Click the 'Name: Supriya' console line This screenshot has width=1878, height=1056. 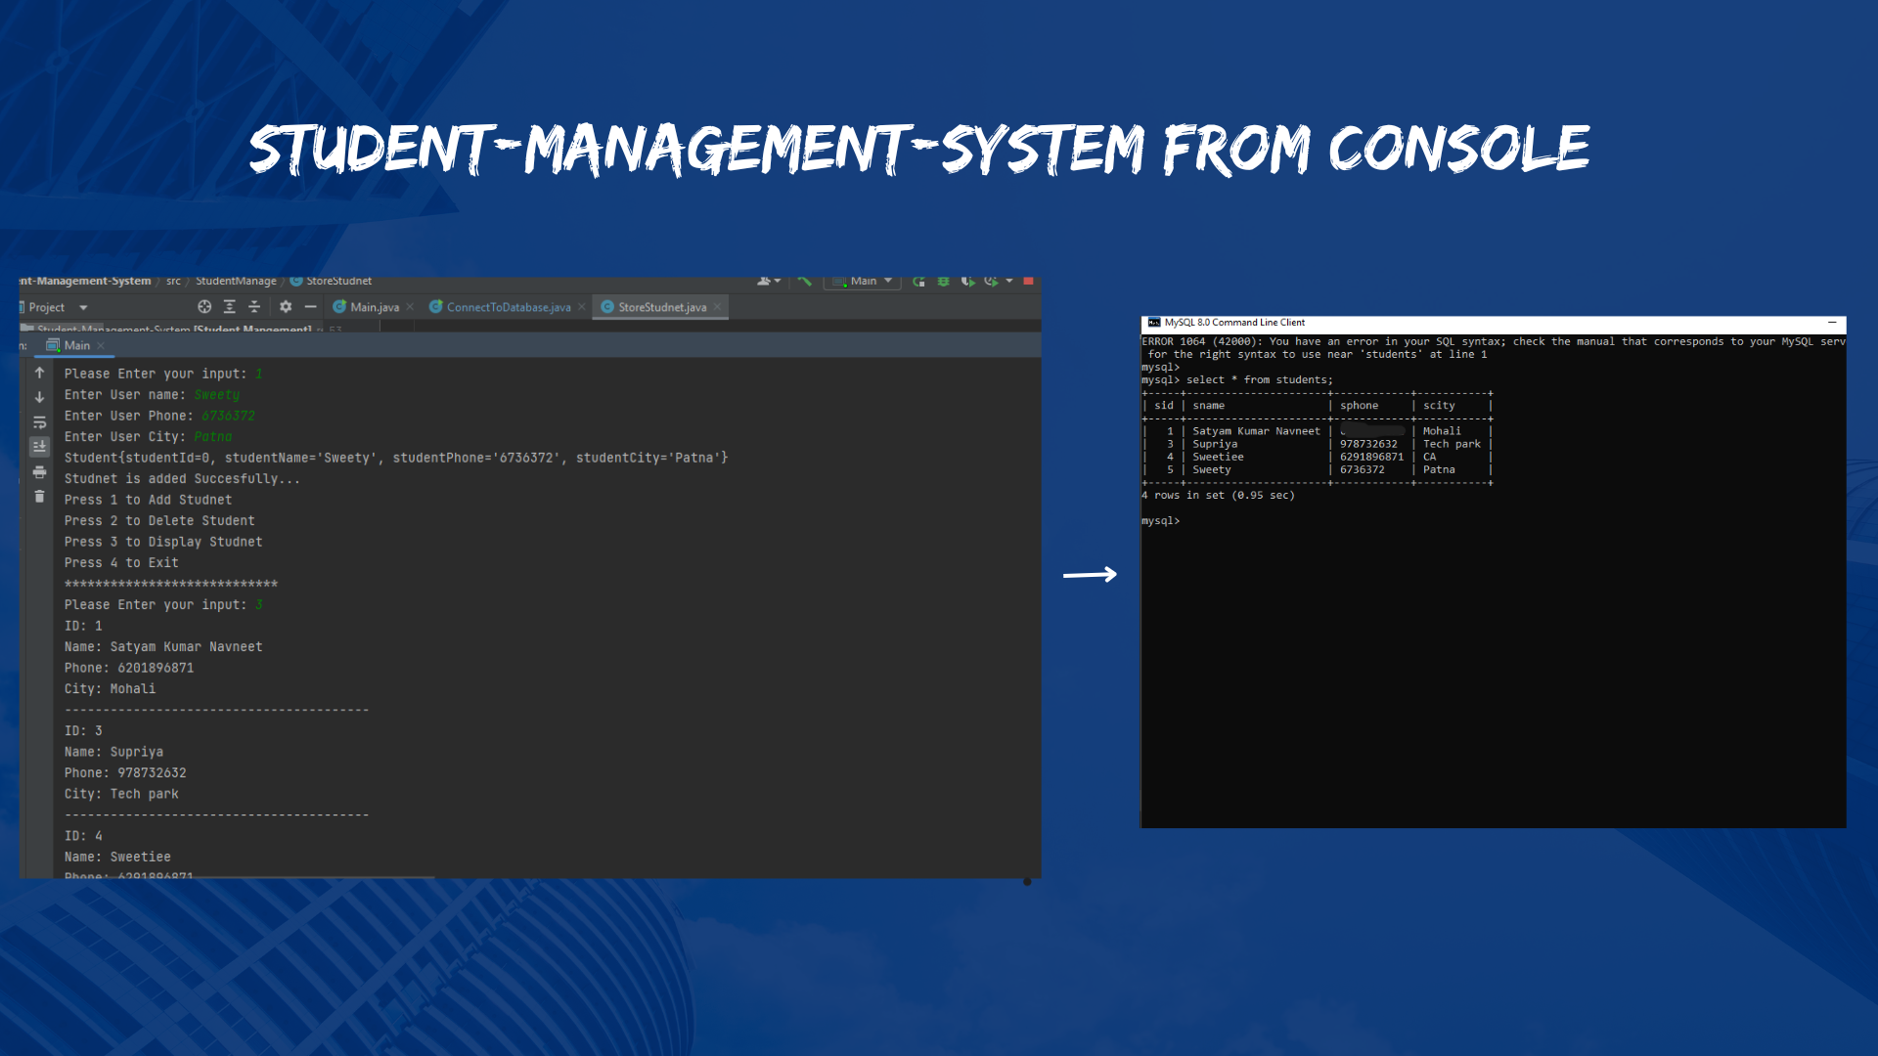pyautogui.click(x=113, y=752)
